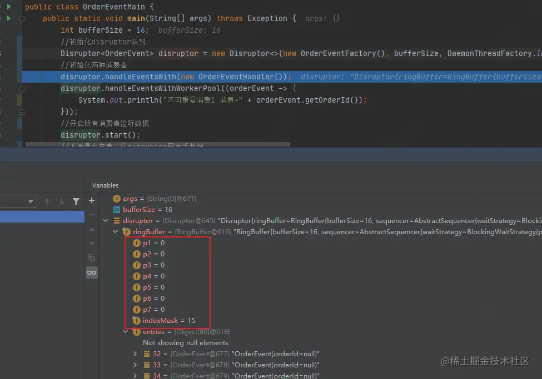This screenshot has width=542, height=379.
Task: Expand array element 34 OrderEvent@679
Action: coord(135,376)
